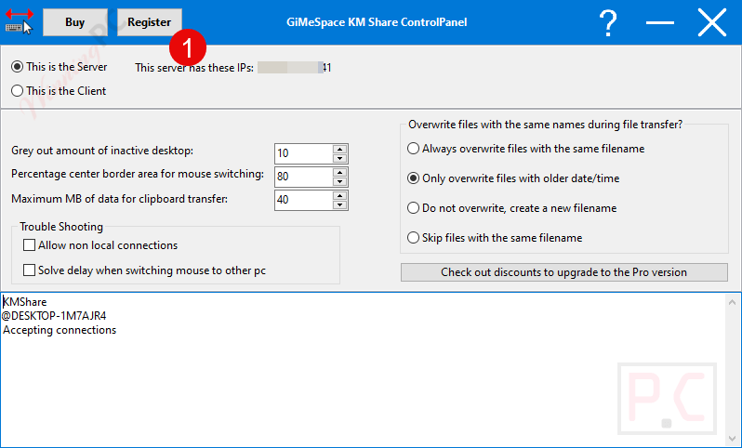Close the KM Share ControlPanel window
This screenshot has height=448, width=742.
tap(711, 22)
